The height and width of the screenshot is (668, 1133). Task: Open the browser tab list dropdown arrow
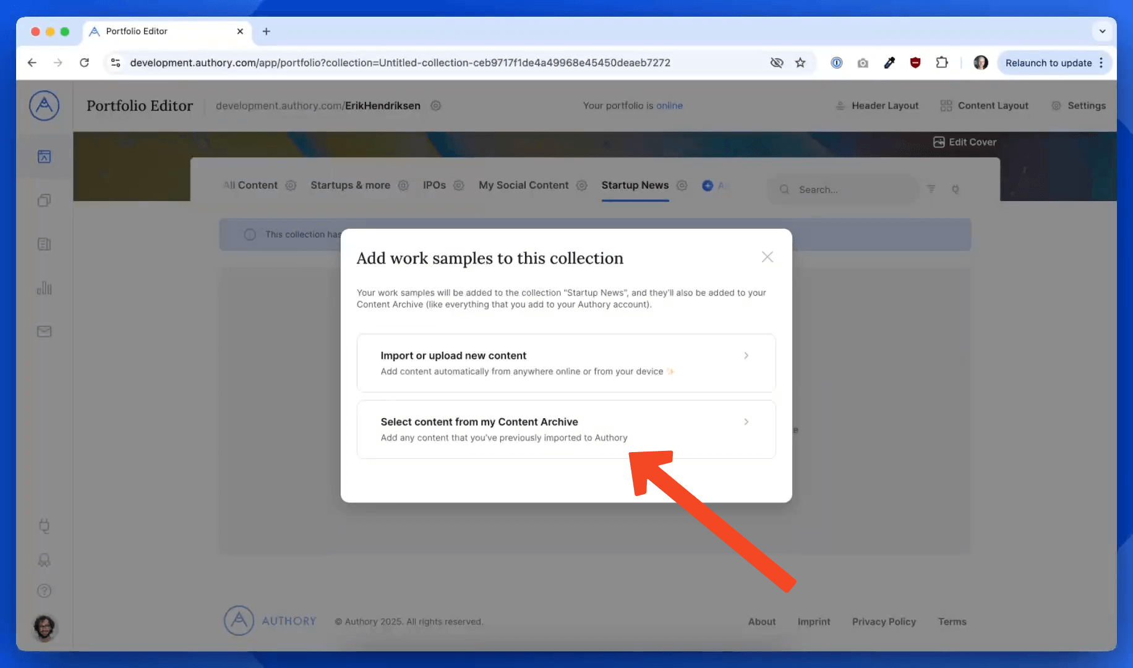coord(1102,31)
